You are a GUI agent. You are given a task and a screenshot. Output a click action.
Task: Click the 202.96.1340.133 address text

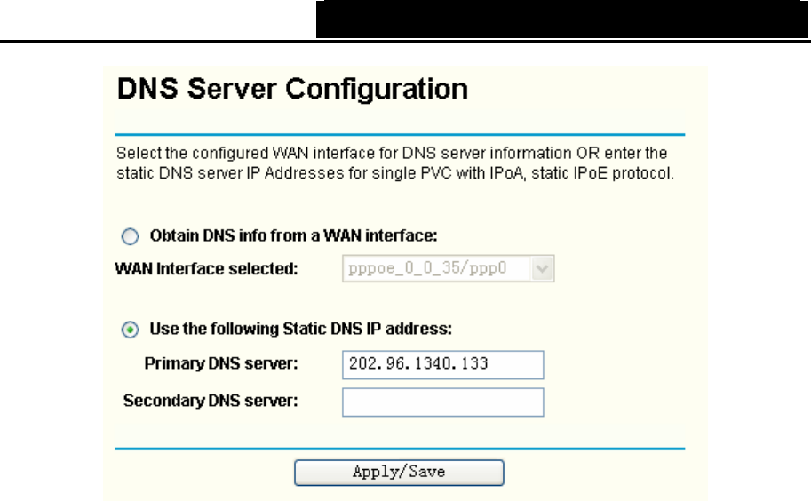point(418,363)
